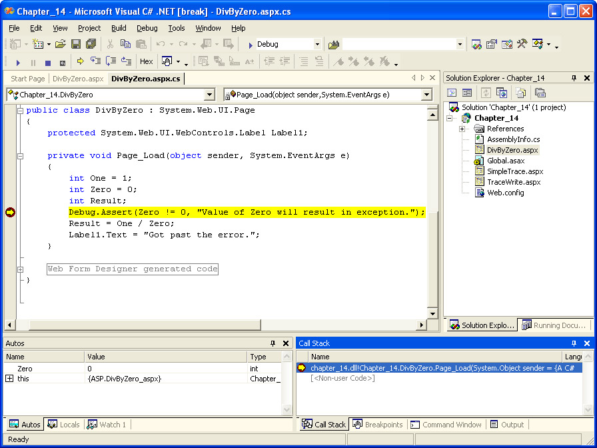Open the Breakpoints tab

378,425
